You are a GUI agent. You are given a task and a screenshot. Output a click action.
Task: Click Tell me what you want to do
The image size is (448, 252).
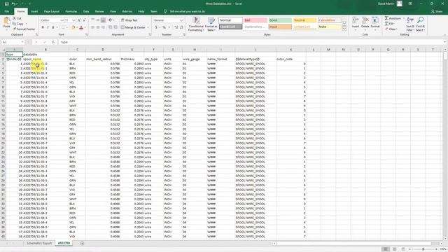(x=187, y=11)
